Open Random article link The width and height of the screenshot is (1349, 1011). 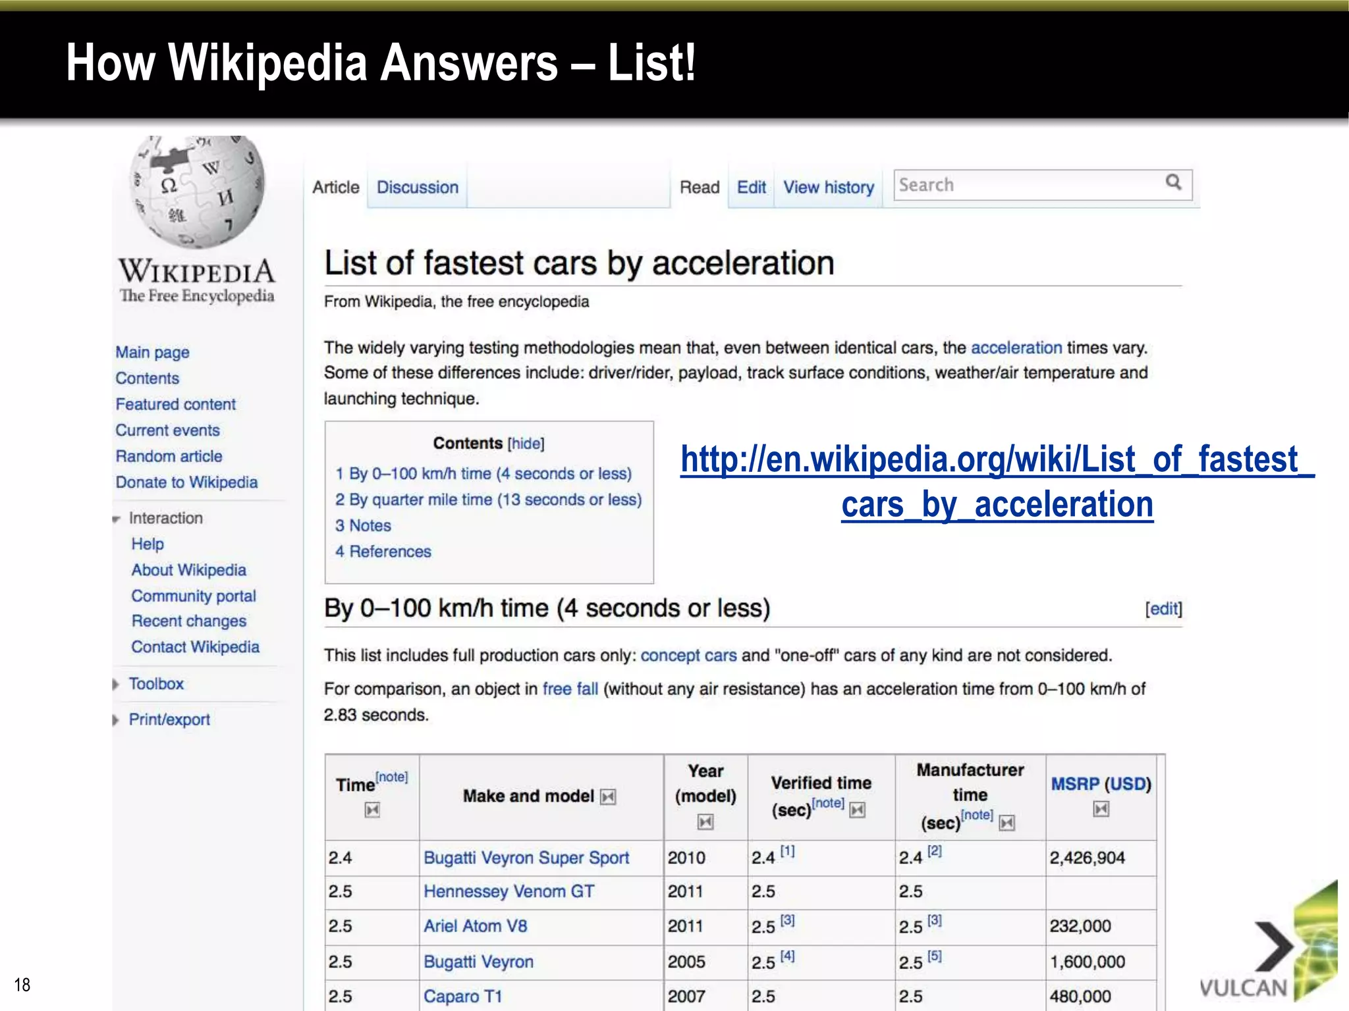coord(169,456)
